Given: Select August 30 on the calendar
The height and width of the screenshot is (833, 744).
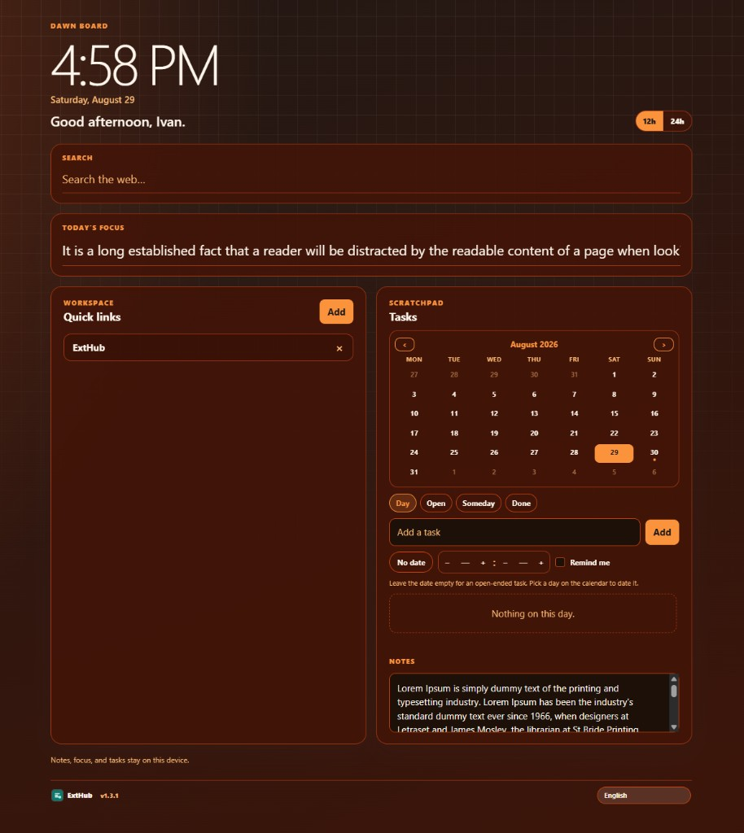Looking at the screenshot, I should [654, 453].
